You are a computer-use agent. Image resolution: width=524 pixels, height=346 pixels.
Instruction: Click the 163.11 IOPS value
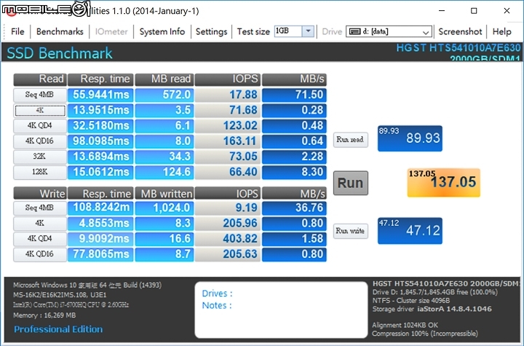[x=228, y=141]
